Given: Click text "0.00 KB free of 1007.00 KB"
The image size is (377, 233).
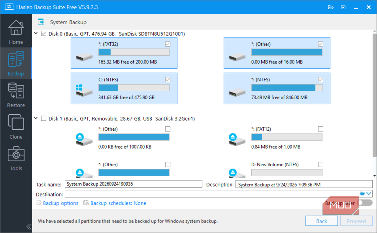Looking at the screenshot, I should (125, 147).
